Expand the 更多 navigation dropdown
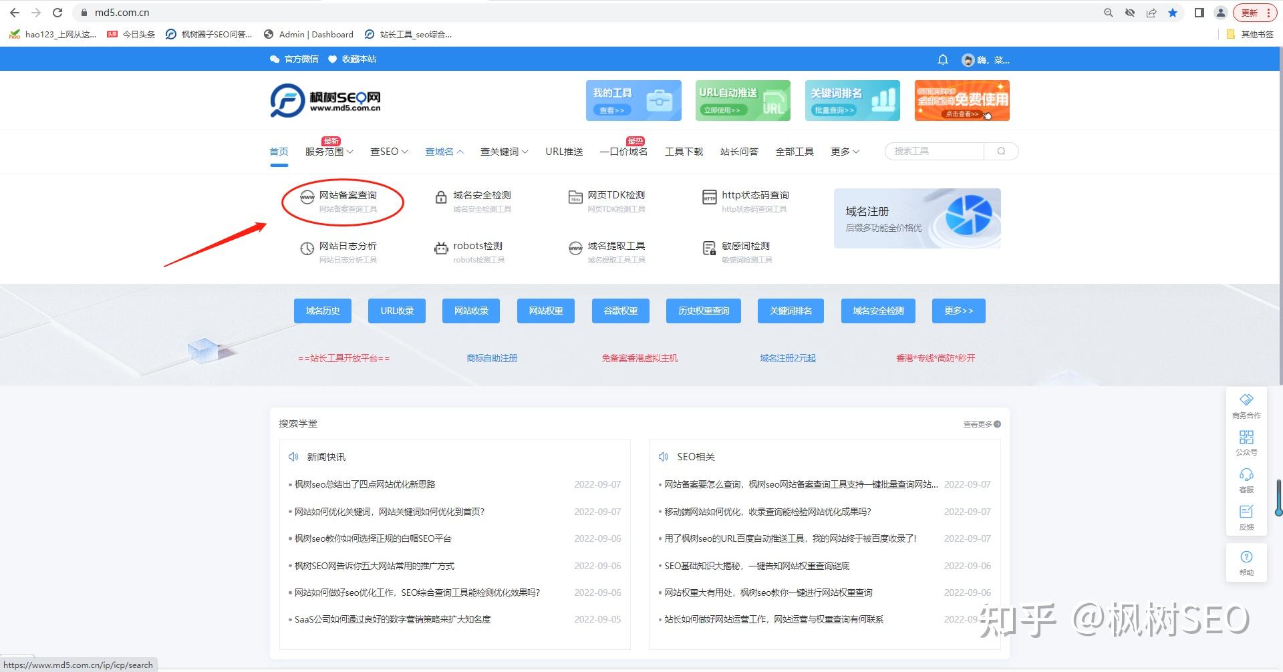This screenshot has width=1283, height=672. coord(845,152)
